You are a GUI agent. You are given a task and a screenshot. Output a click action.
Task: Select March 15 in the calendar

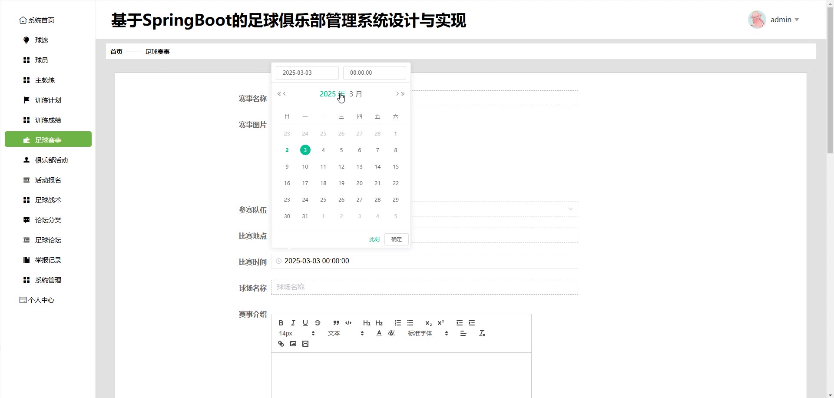(396, 167)
